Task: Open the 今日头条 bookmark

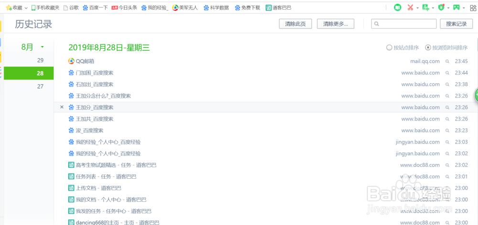Action: pyautogui.click(x=124, y=8)
